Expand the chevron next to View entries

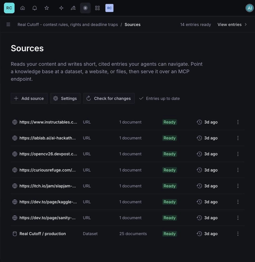tap(246, 25)
